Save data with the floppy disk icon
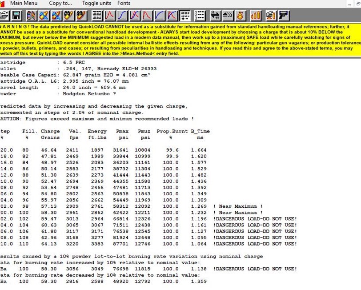361x290 pixels. [x=16, y=16]
